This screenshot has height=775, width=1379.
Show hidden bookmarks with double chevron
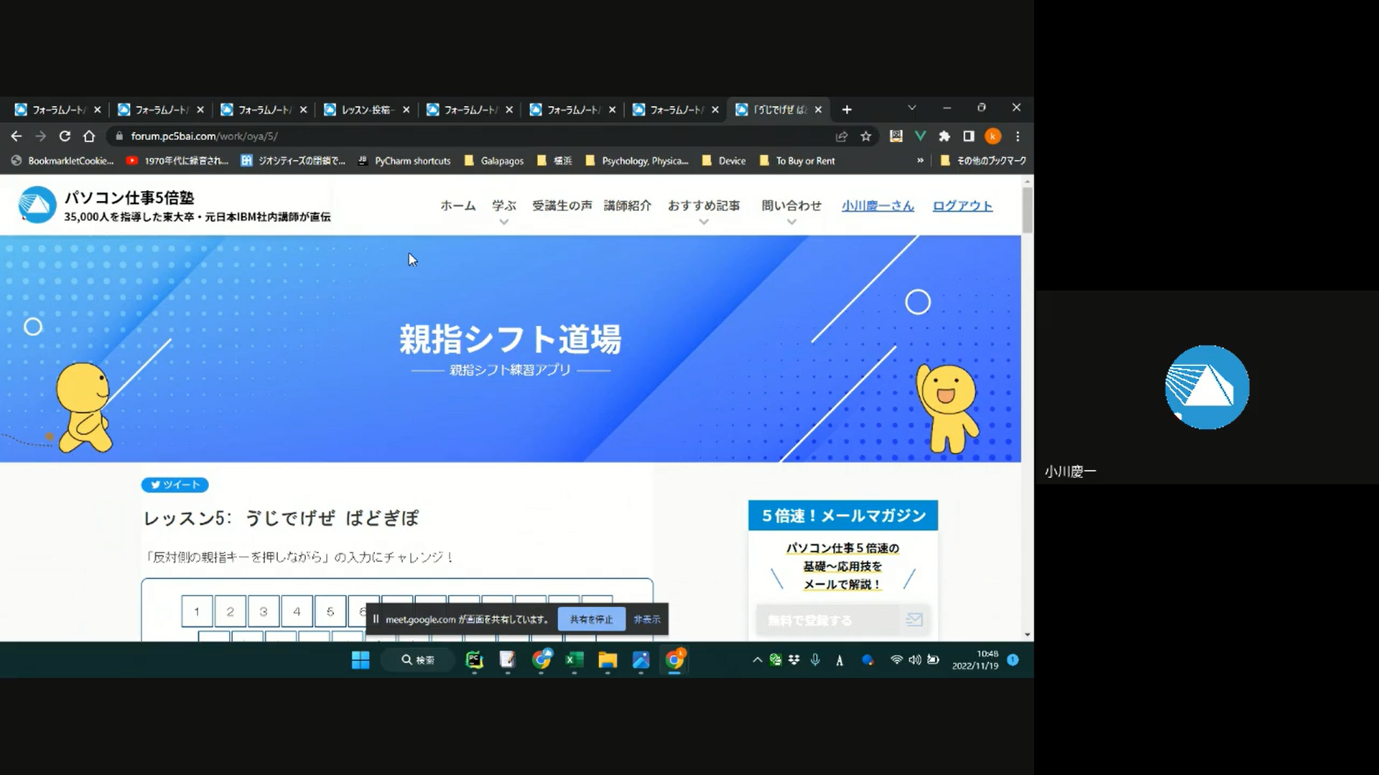(920, 161)
